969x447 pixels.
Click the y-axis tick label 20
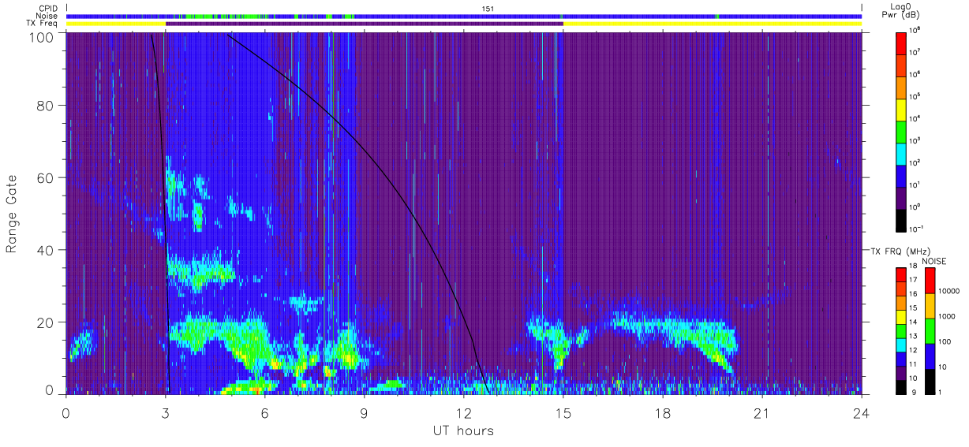pyautogui.click(x=46, y=322)
